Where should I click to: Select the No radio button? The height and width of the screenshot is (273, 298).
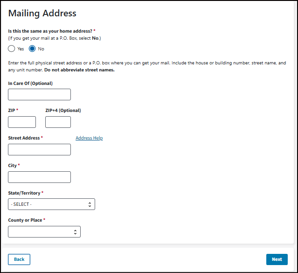(33, 49)
